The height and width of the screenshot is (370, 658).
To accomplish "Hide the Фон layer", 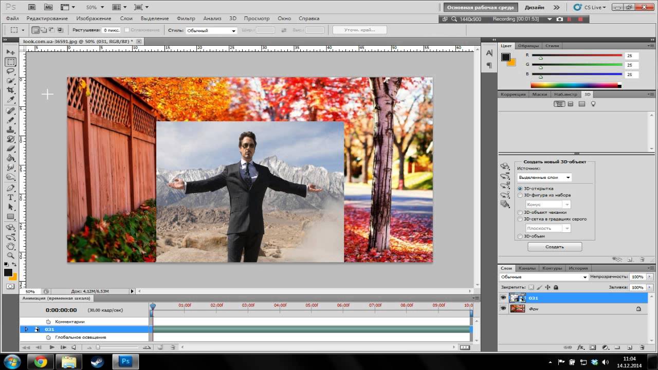I will 503,309.
